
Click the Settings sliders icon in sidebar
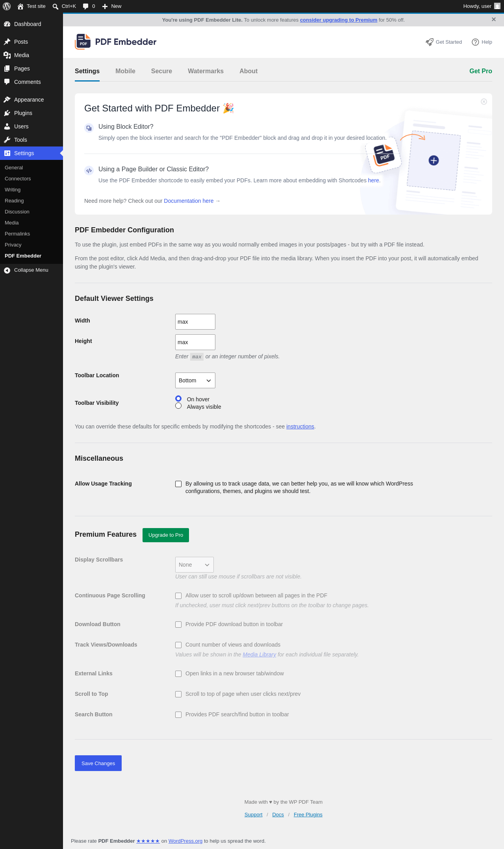(x=7, y=153)
